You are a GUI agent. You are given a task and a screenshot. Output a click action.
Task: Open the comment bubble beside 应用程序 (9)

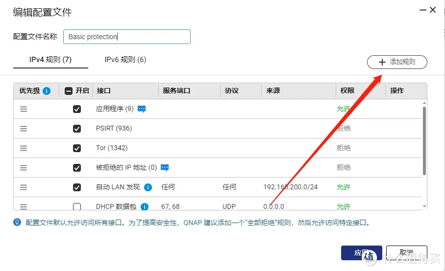(x=142, y=109)
